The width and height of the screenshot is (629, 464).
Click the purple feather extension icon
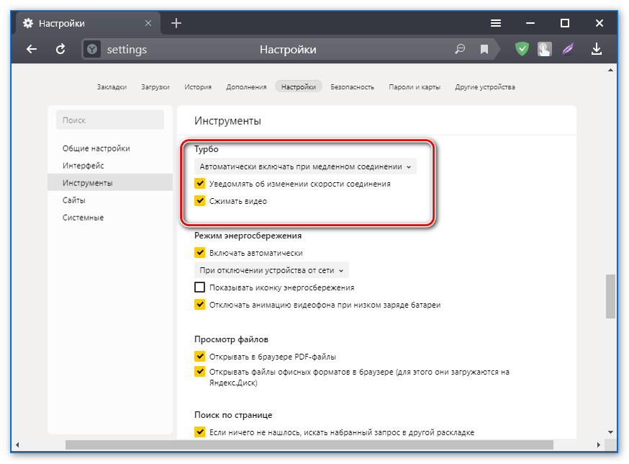click(569, 49)
